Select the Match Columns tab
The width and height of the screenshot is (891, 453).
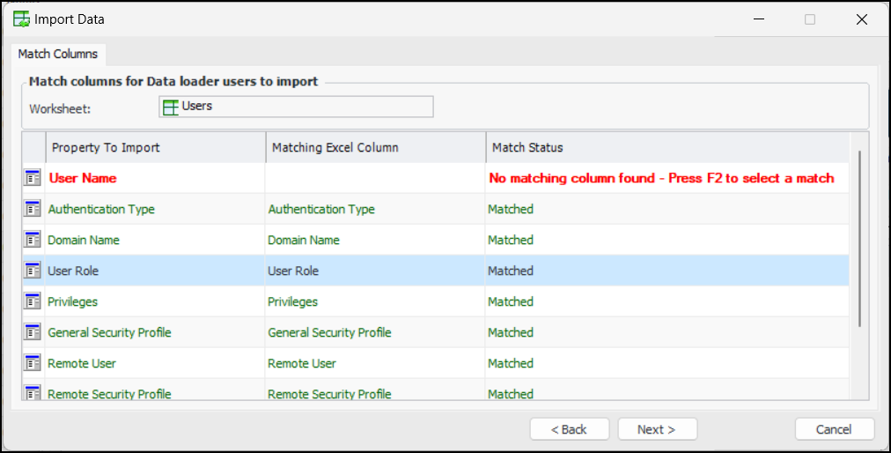pyautogui.click(x=58, y=54)
